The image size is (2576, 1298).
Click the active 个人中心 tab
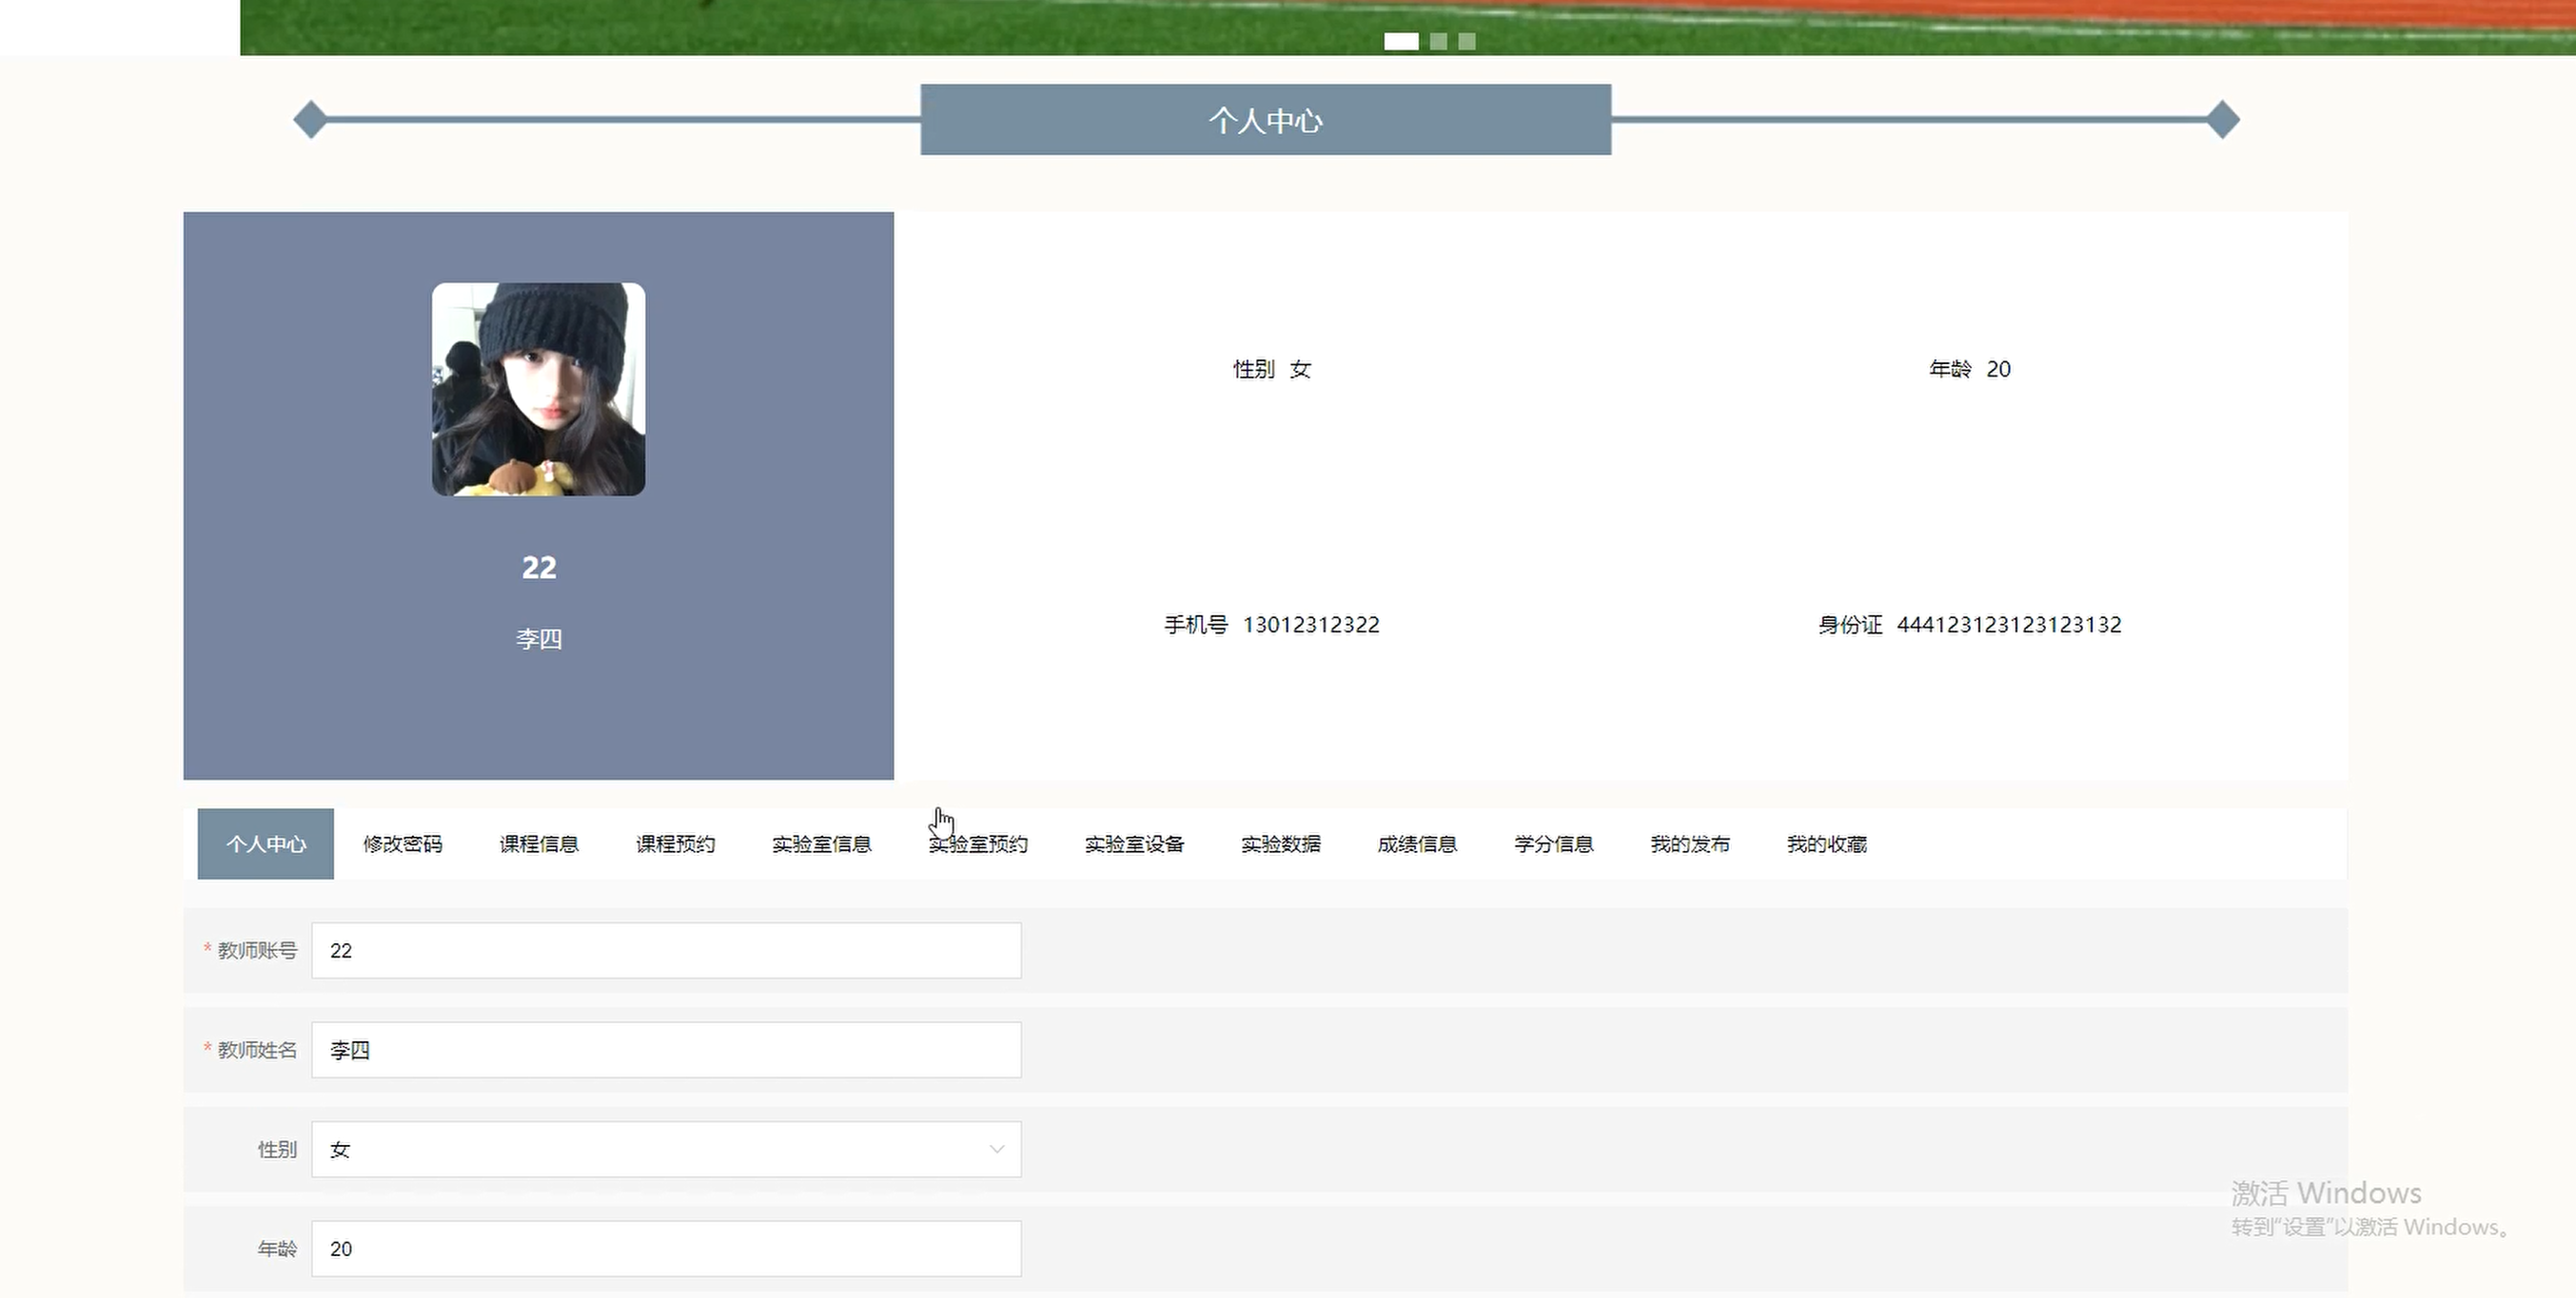click(x=265, y=844)
